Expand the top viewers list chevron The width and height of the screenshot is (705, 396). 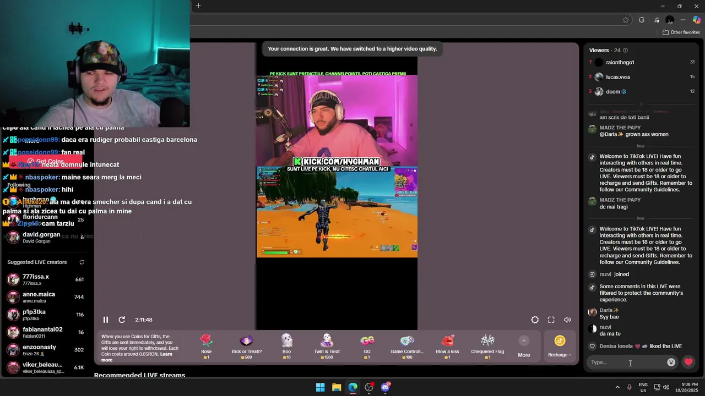click(641, 104)
